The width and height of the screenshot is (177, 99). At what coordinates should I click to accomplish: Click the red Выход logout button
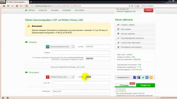coord(149,10)
